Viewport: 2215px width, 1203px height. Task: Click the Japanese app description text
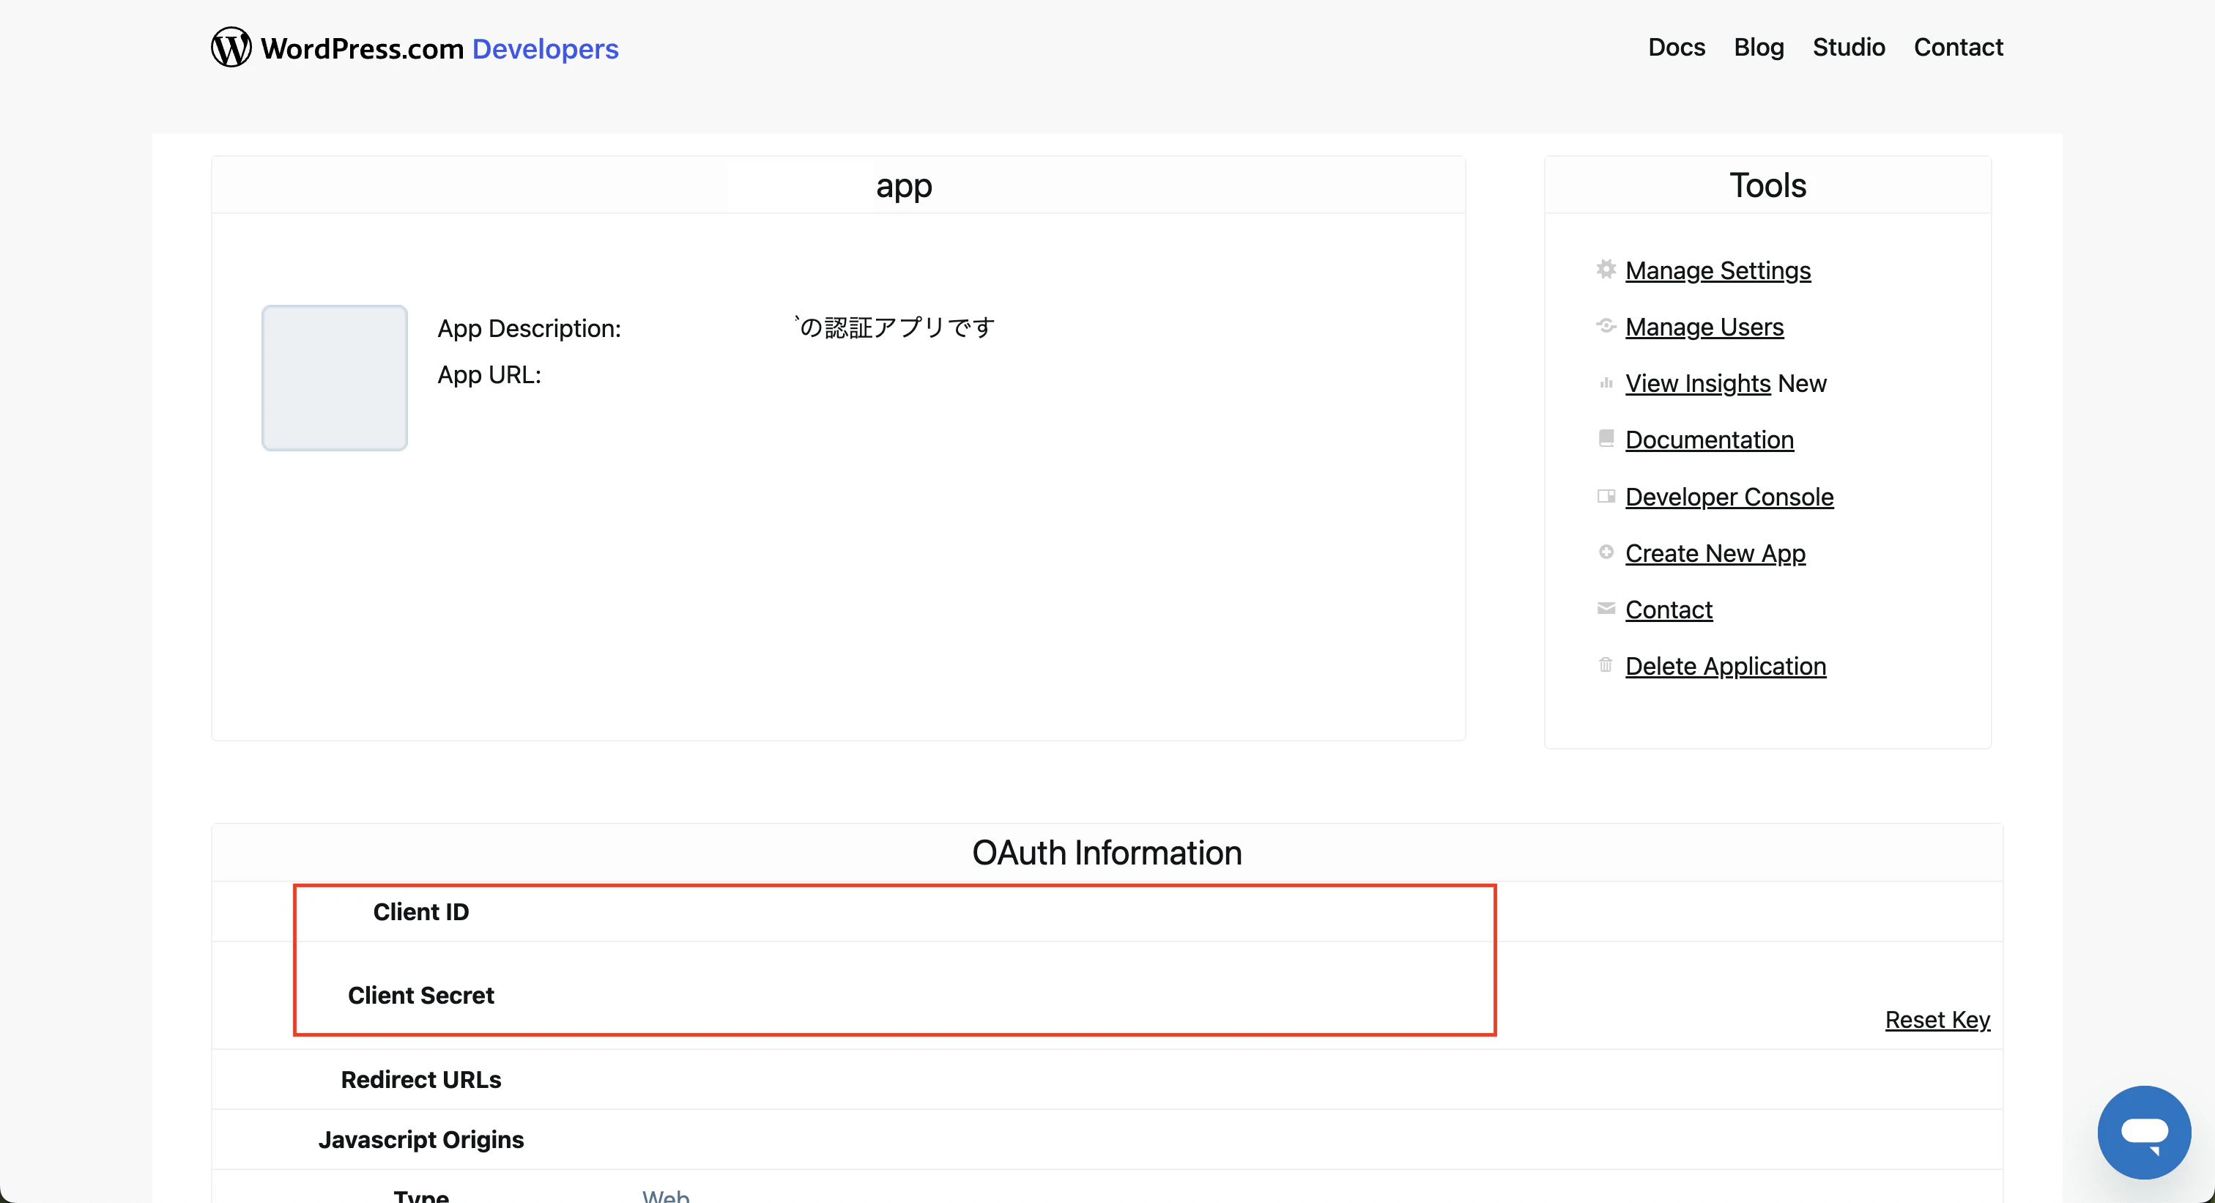point(894,327)
